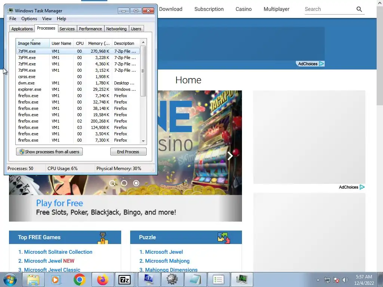Open Windows Explorer from the taskbar
The image size is (383, 287).
point(33,280)
